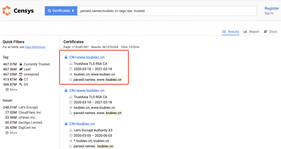Click the DV key icon
Viewport: 281px width, 149px height.
(x=21, y=84)
